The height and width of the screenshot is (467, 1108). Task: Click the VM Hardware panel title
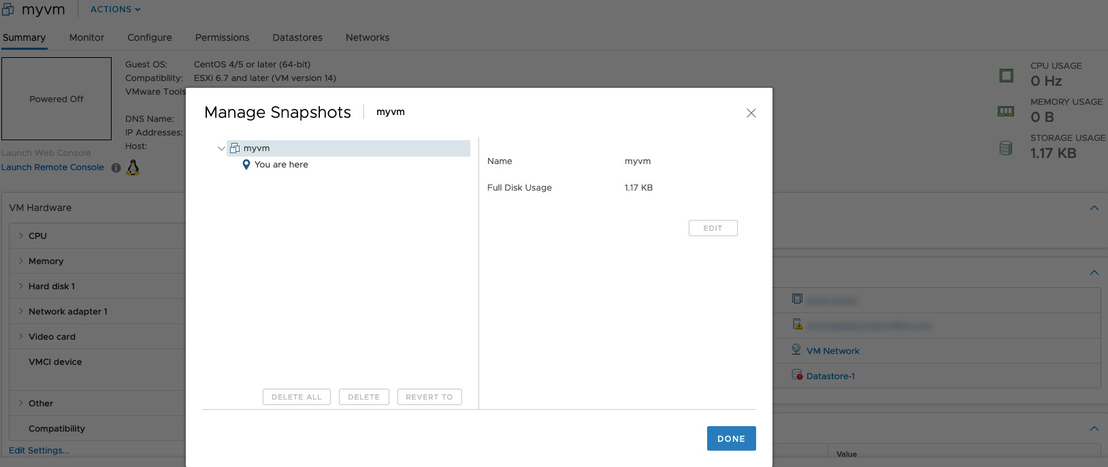click(40, 208)
